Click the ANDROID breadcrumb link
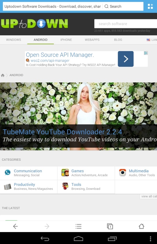This screenshot has width=157, height=244. click(16, 75)
